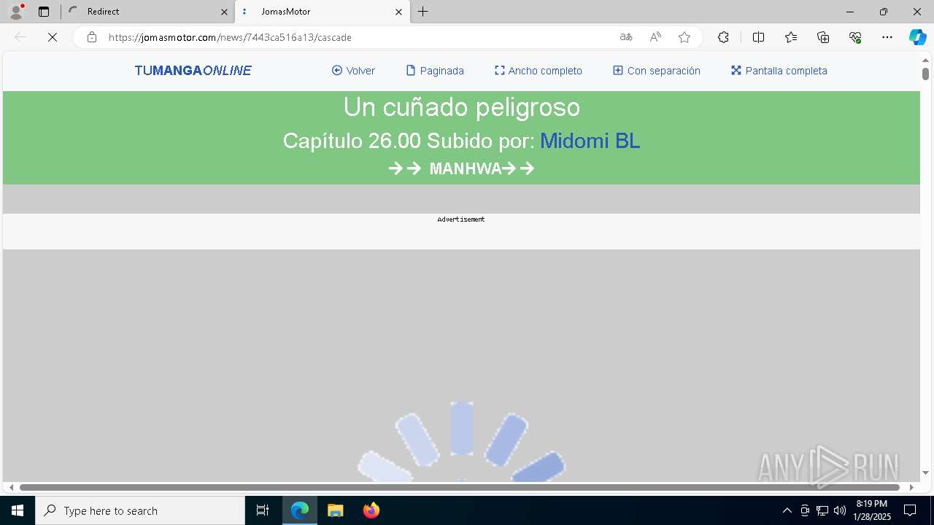Launch Firefox from taskbar
This screenshot has width=934, height=525.
coord(371,510)
